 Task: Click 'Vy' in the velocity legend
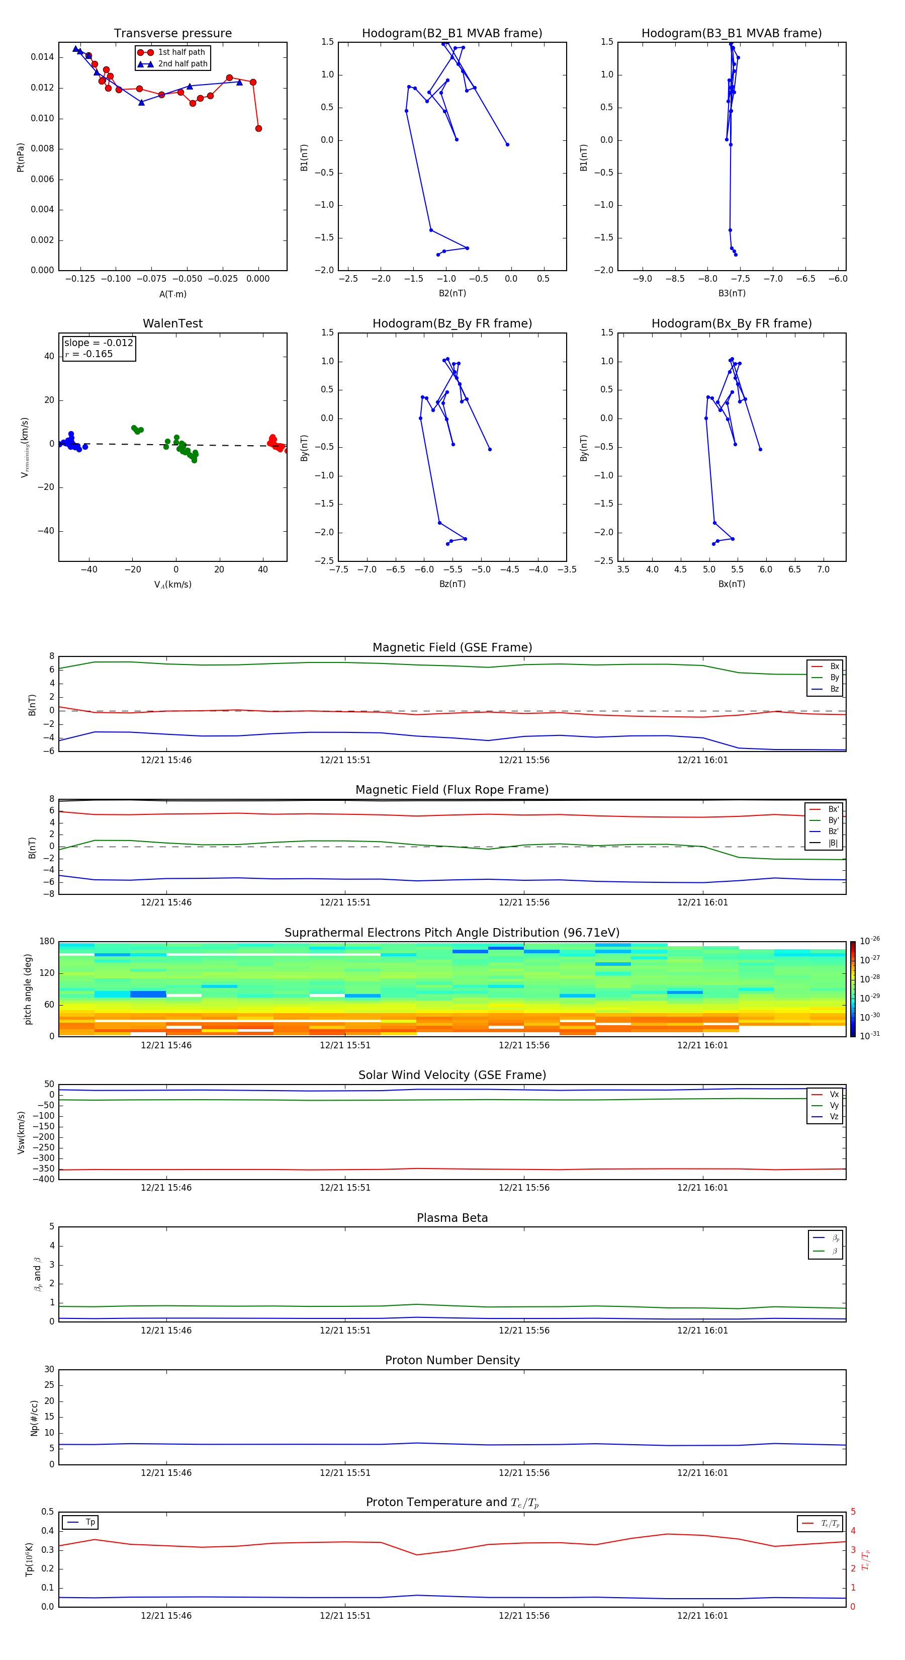(826, 1106)
